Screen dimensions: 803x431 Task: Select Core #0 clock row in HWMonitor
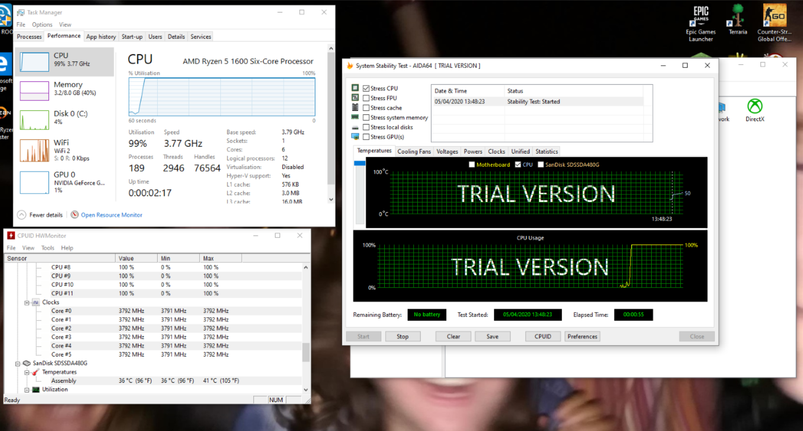(153, 311)
